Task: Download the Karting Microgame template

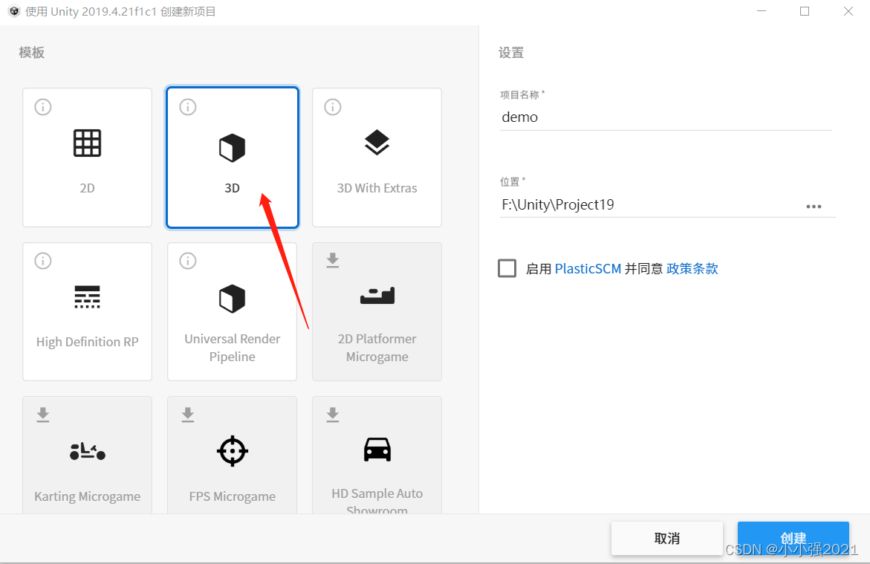Action: (x=43, y=415)
